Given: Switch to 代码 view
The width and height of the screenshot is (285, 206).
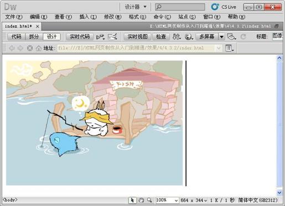Looking at the screenshot, I should pos(16,36).
